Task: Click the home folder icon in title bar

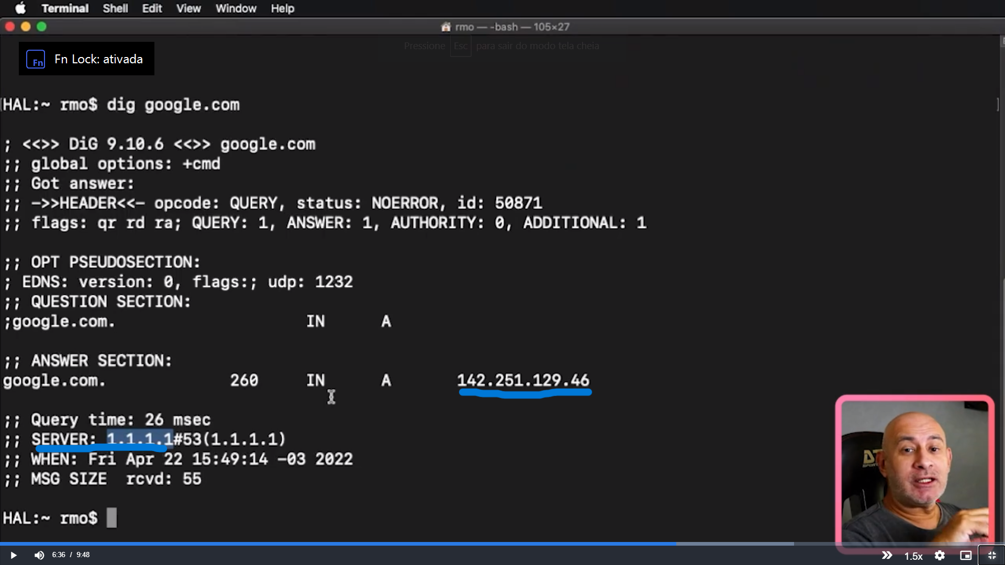Action: (x=446, y=27)
